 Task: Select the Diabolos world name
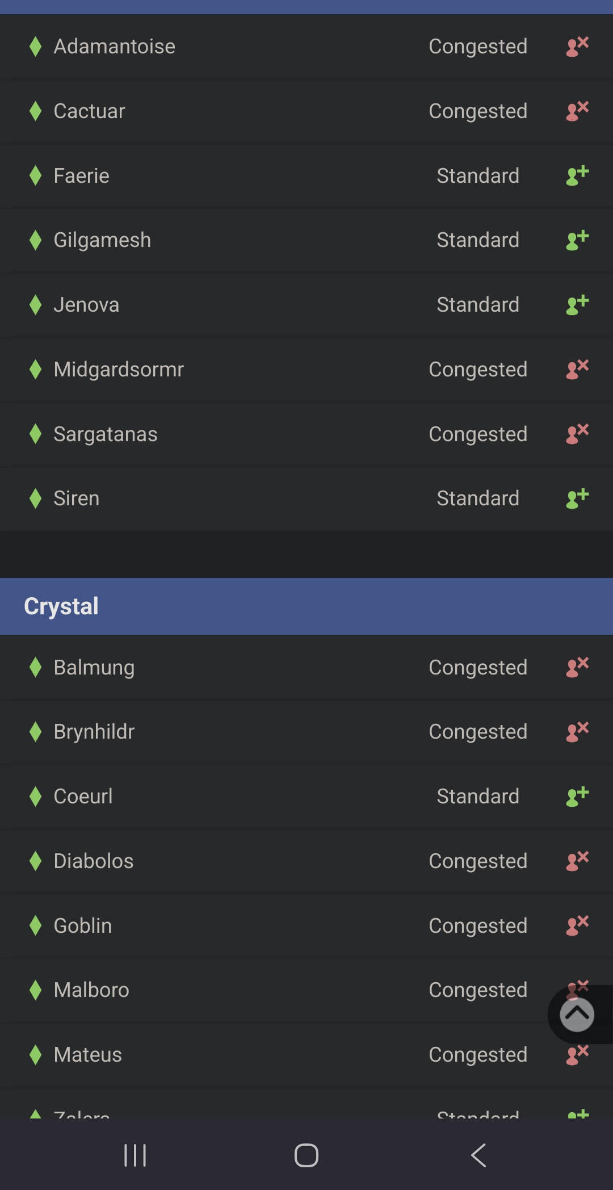94,861
